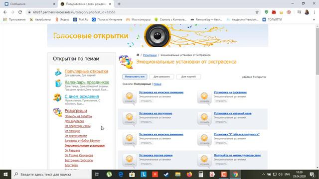This screenshot has width=319, height=179.
Task: Open the volume control in system tray
Action: pos(280,175)
